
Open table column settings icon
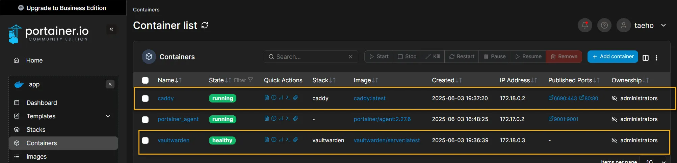646,57
